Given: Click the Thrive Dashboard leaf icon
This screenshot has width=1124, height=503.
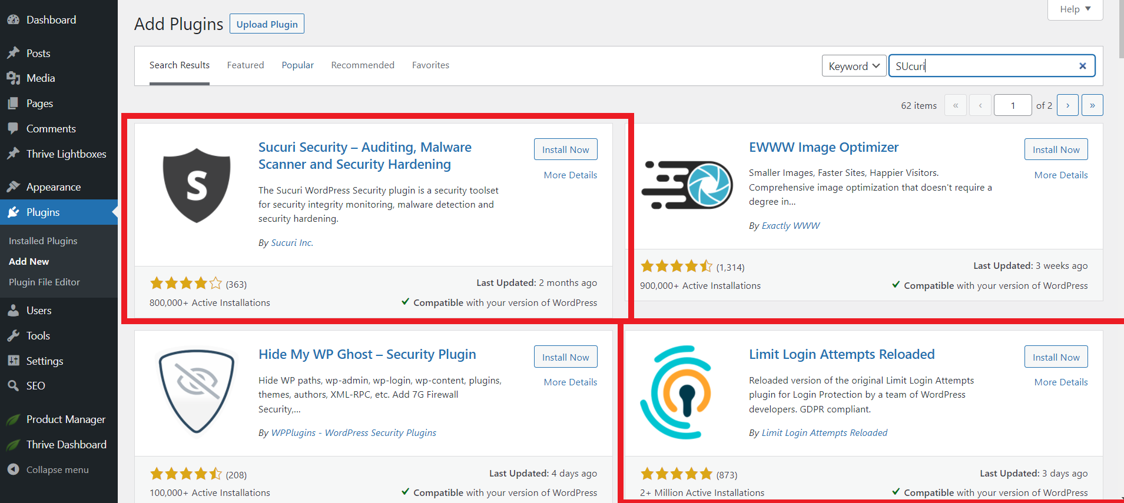Looking at the screenshot, I should coord(14,444).
